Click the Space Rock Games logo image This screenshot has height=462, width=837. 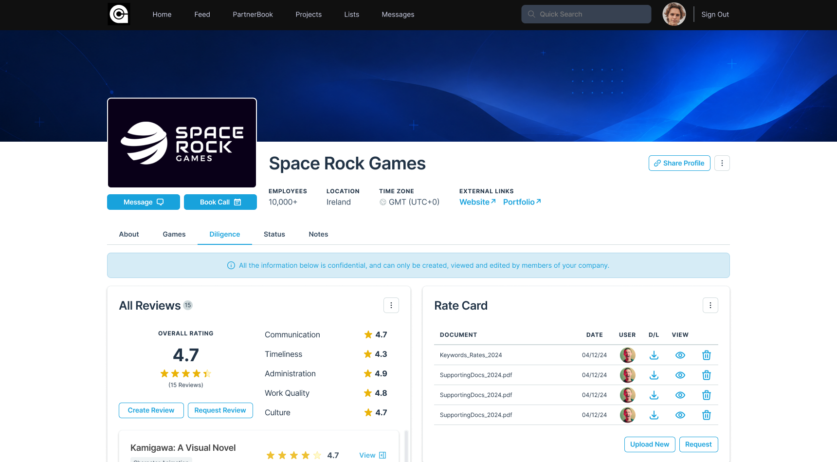[182, 143]
